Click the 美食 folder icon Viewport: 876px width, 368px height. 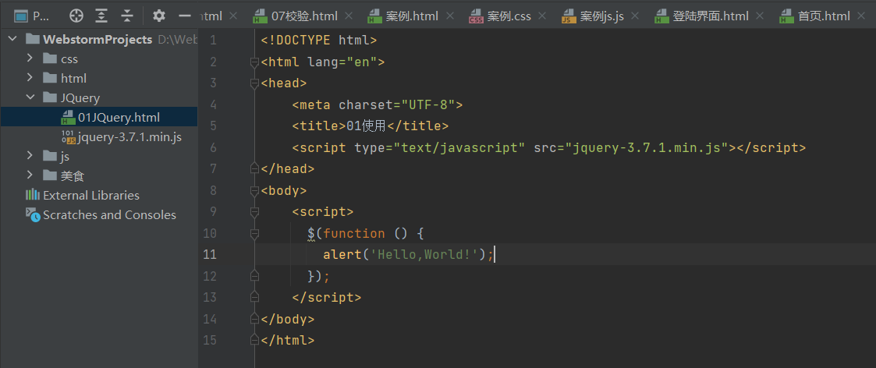50,176
